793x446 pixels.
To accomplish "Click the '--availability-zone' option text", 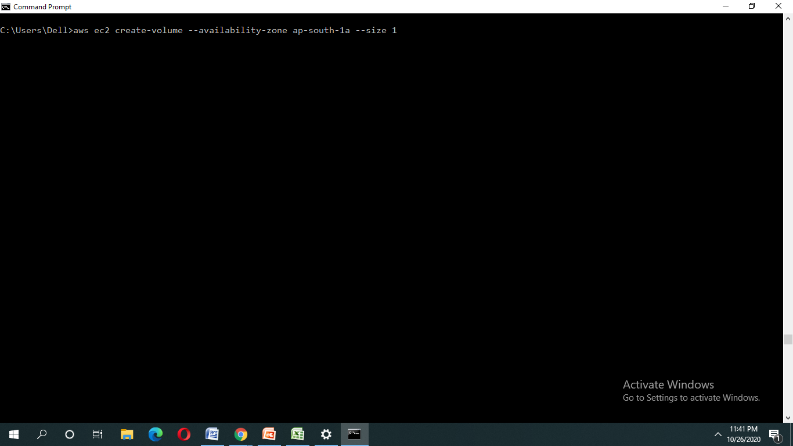I will (237, 30).
